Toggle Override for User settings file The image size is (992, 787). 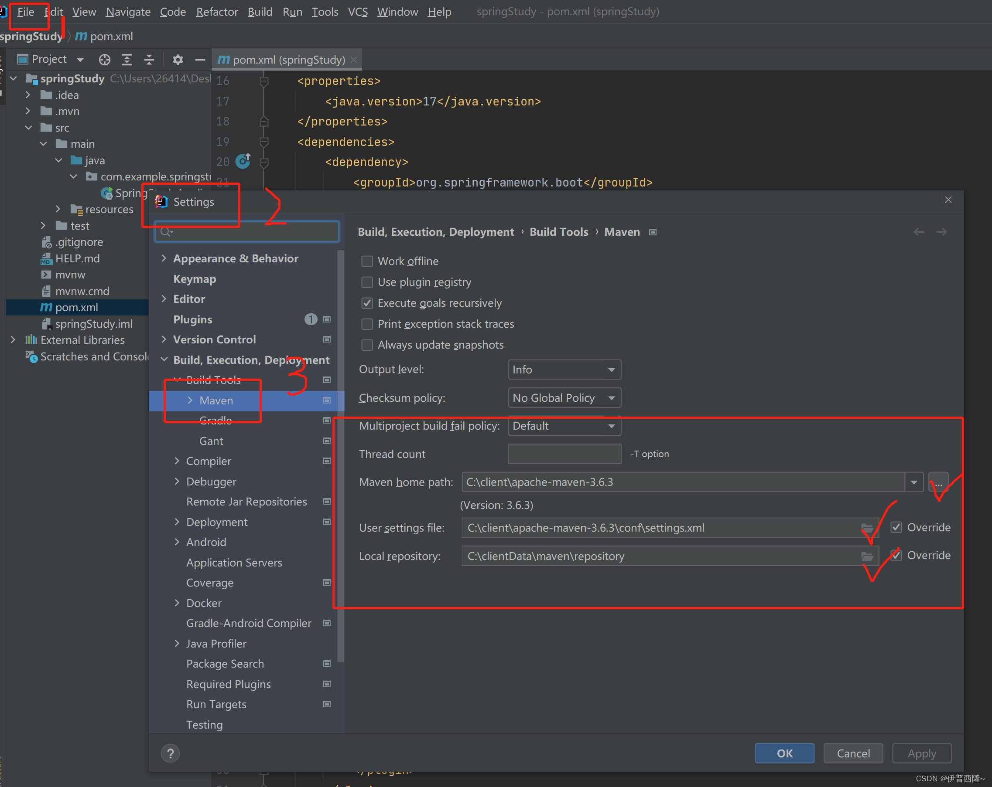point(896,527)
